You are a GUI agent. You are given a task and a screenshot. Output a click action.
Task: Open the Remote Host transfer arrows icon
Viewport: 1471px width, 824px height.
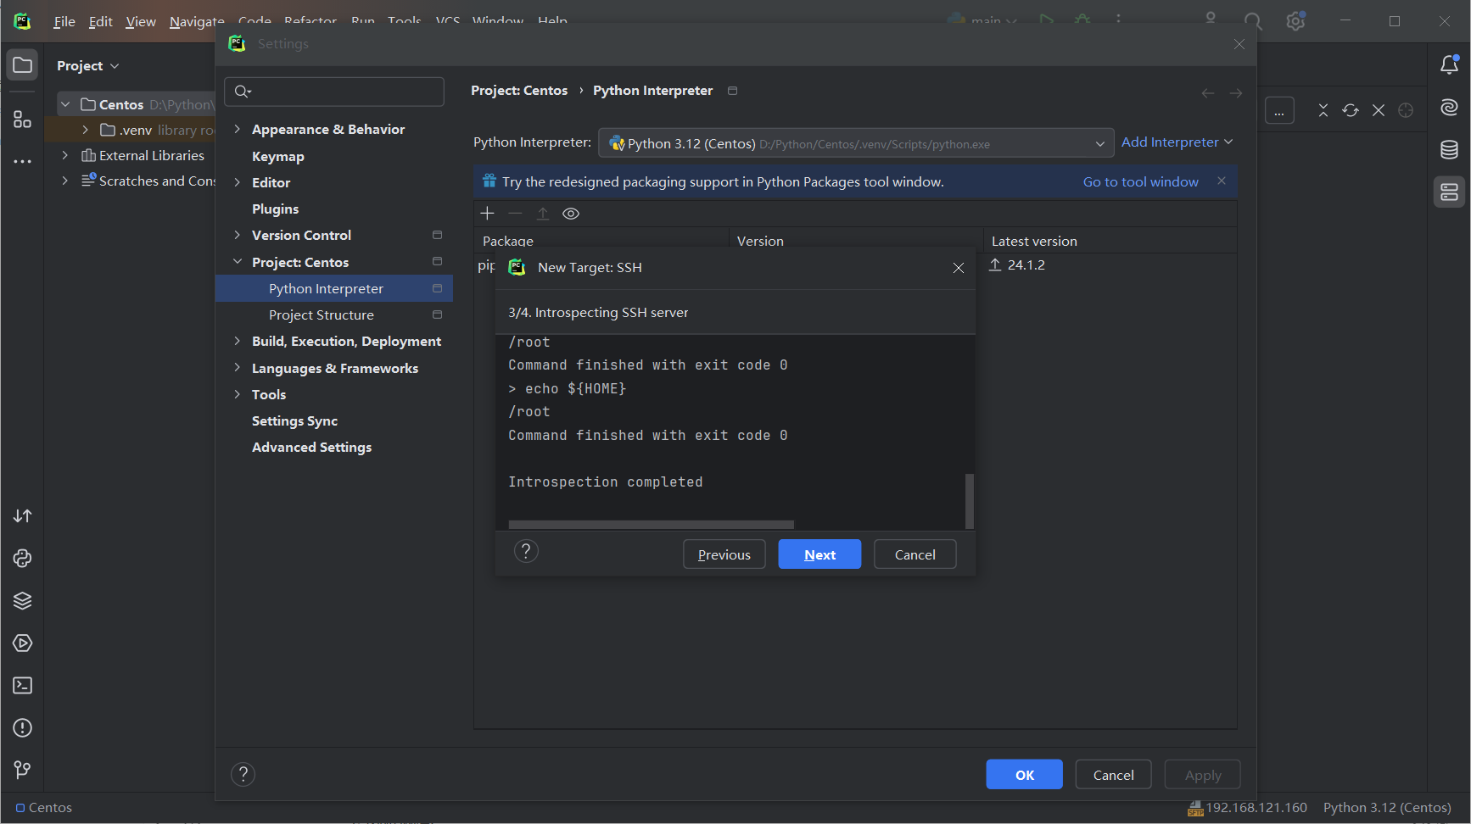[22, 516]
